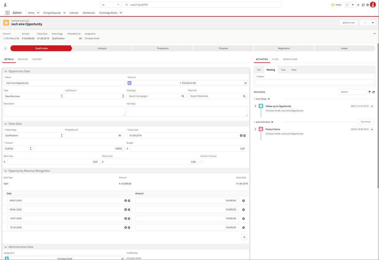Clear the date 09.04.2020
This screenshot has width=379, height=260.
point(126,210)
